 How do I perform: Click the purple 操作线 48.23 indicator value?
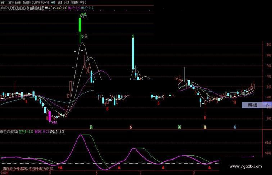[42, 132]
